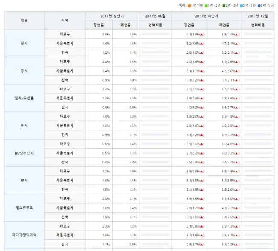The width and height of the screenshot is (278, 251).
Task: Click 서울특별시 in the 중식 group
Action: (x=65, y=71)
